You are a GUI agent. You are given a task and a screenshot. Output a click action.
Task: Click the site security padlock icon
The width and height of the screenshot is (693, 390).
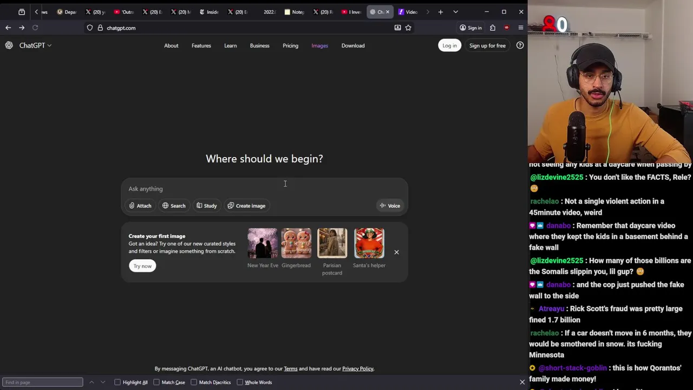(100, 28)
